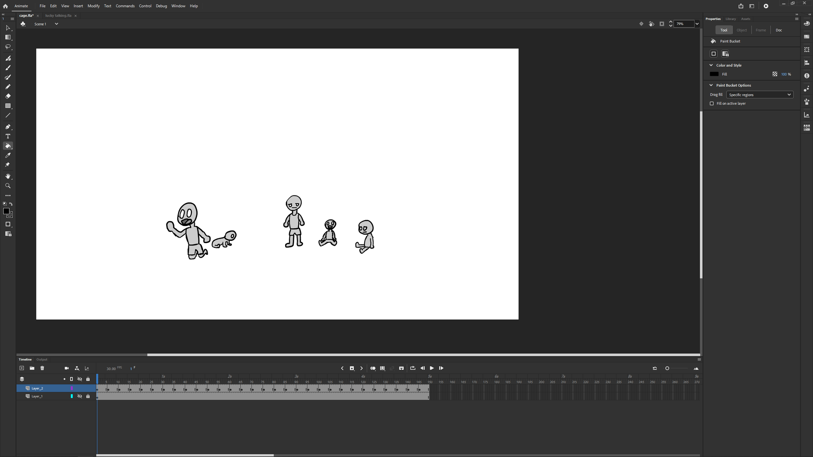Open the Window menu

(x=179, y=6)
